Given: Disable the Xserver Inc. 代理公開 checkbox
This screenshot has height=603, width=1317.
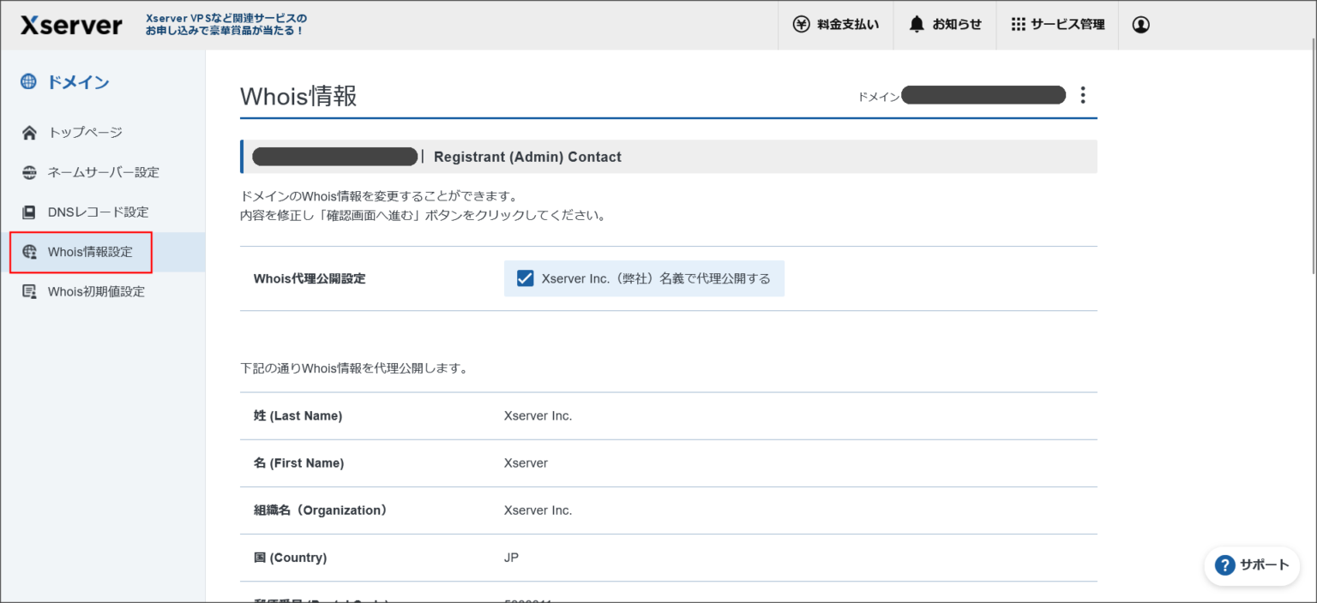Looking at the screenshot, I should (524, 278).
